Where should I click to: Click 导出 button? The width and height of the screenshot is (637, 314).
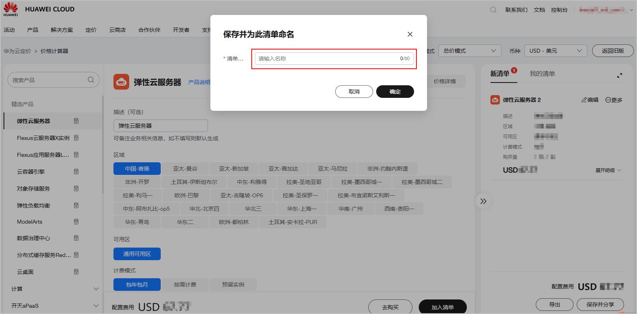click(555, 305)
